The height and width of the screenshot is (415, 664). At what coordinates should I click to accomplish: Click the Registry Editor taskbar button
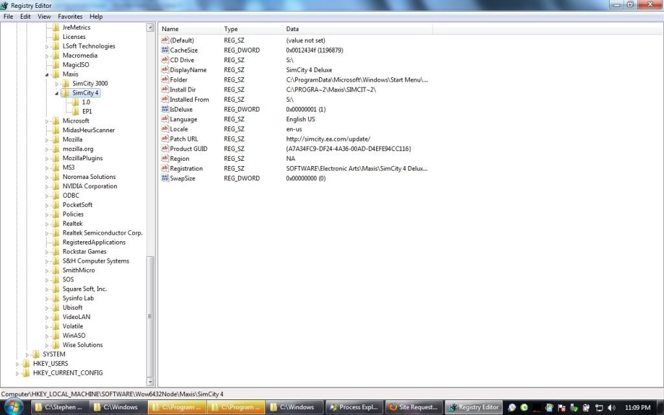point(474,407)
